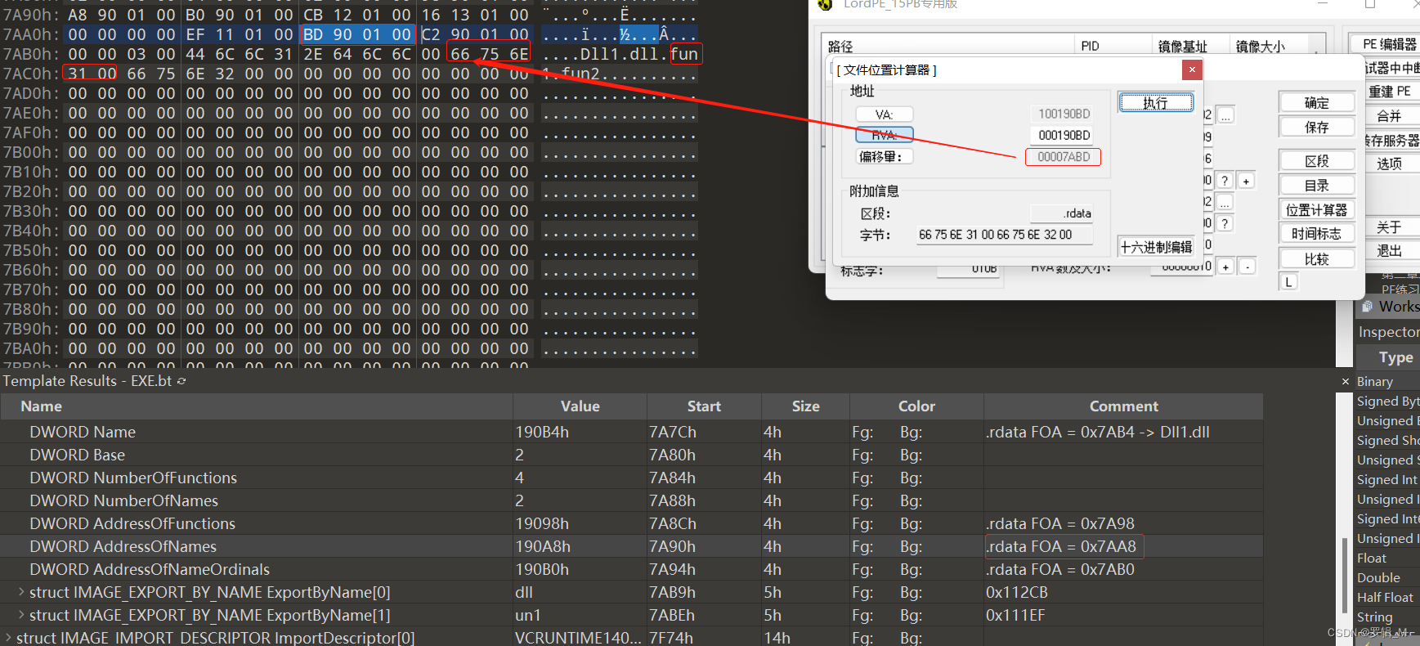Sort by the Value column header

(580, 406)
